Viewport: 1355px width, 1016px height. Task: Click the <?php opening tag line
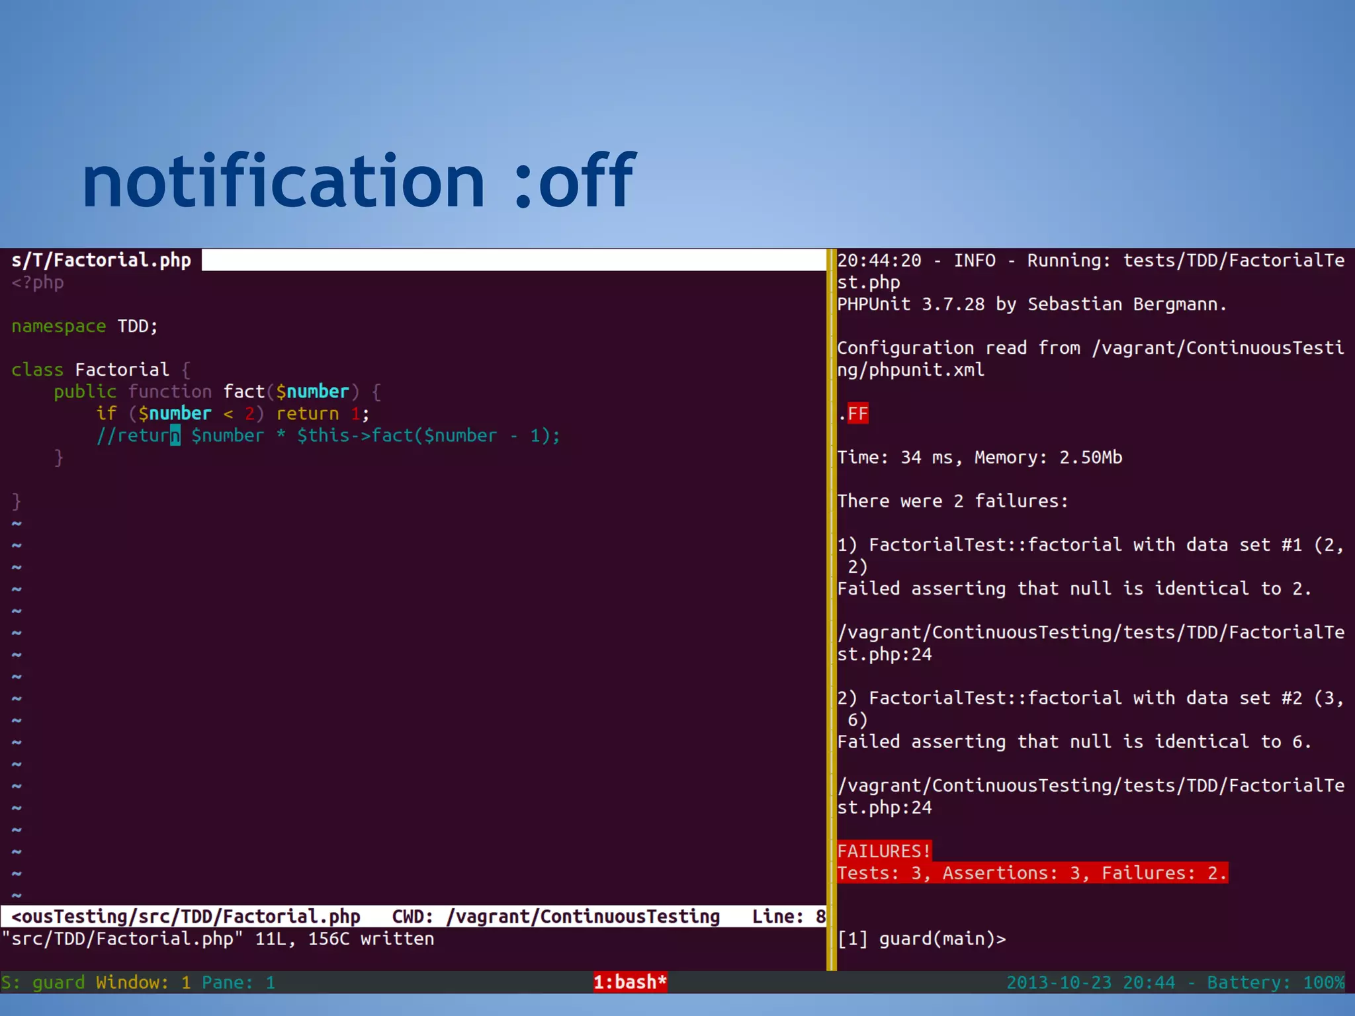(x=38, y=282)
